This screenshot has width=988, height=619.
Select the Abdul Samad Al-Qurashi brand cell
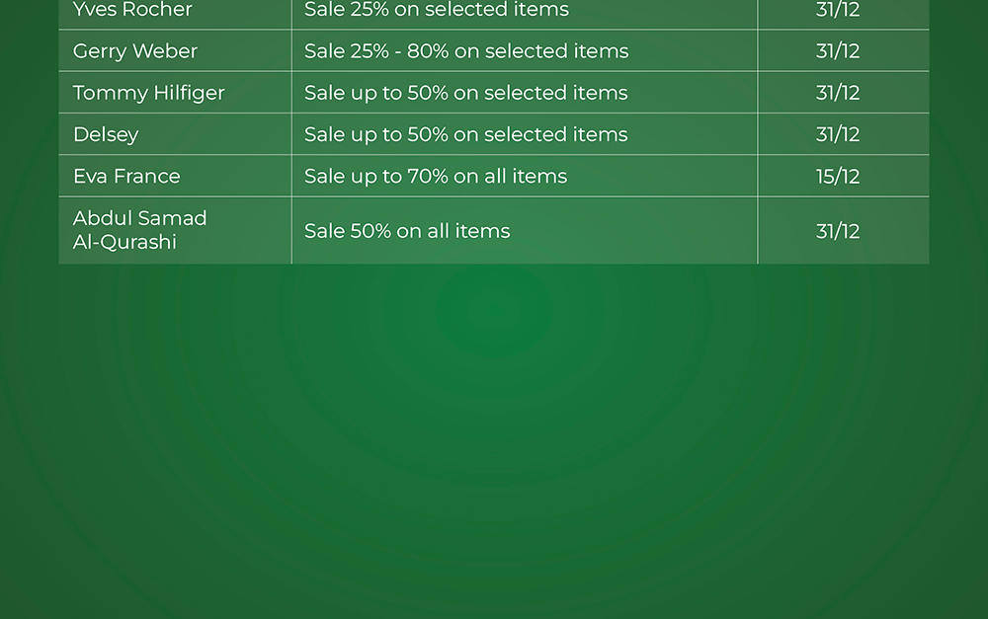coord(139,230)
